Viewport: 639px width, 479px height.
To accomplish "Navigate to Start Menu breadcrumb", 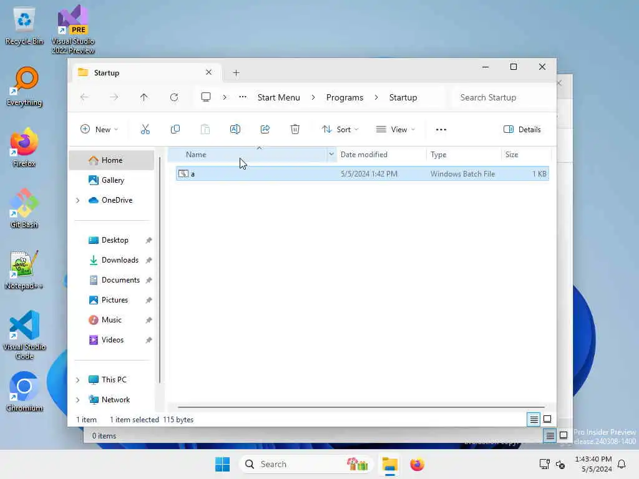I will tap(279, 97).
